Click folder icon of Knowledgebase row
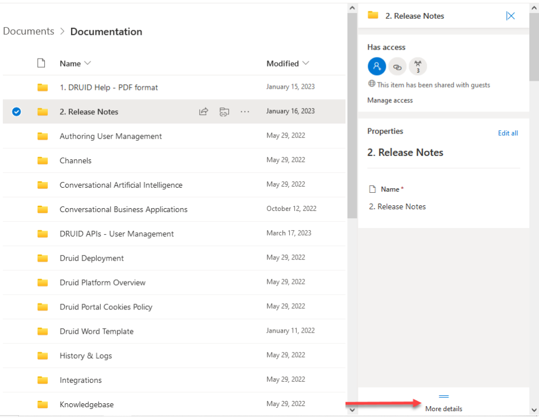This screenshot has height=418, width=539. tap(43, 404)
